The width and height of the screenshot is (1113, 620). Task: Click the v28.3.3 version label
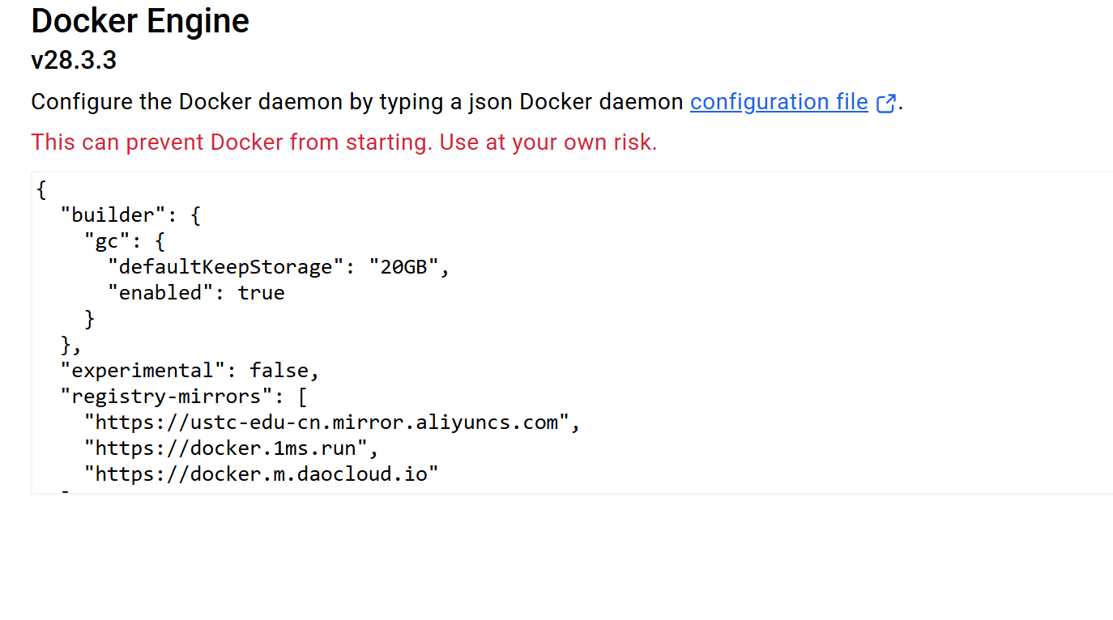tap(73, 60)
